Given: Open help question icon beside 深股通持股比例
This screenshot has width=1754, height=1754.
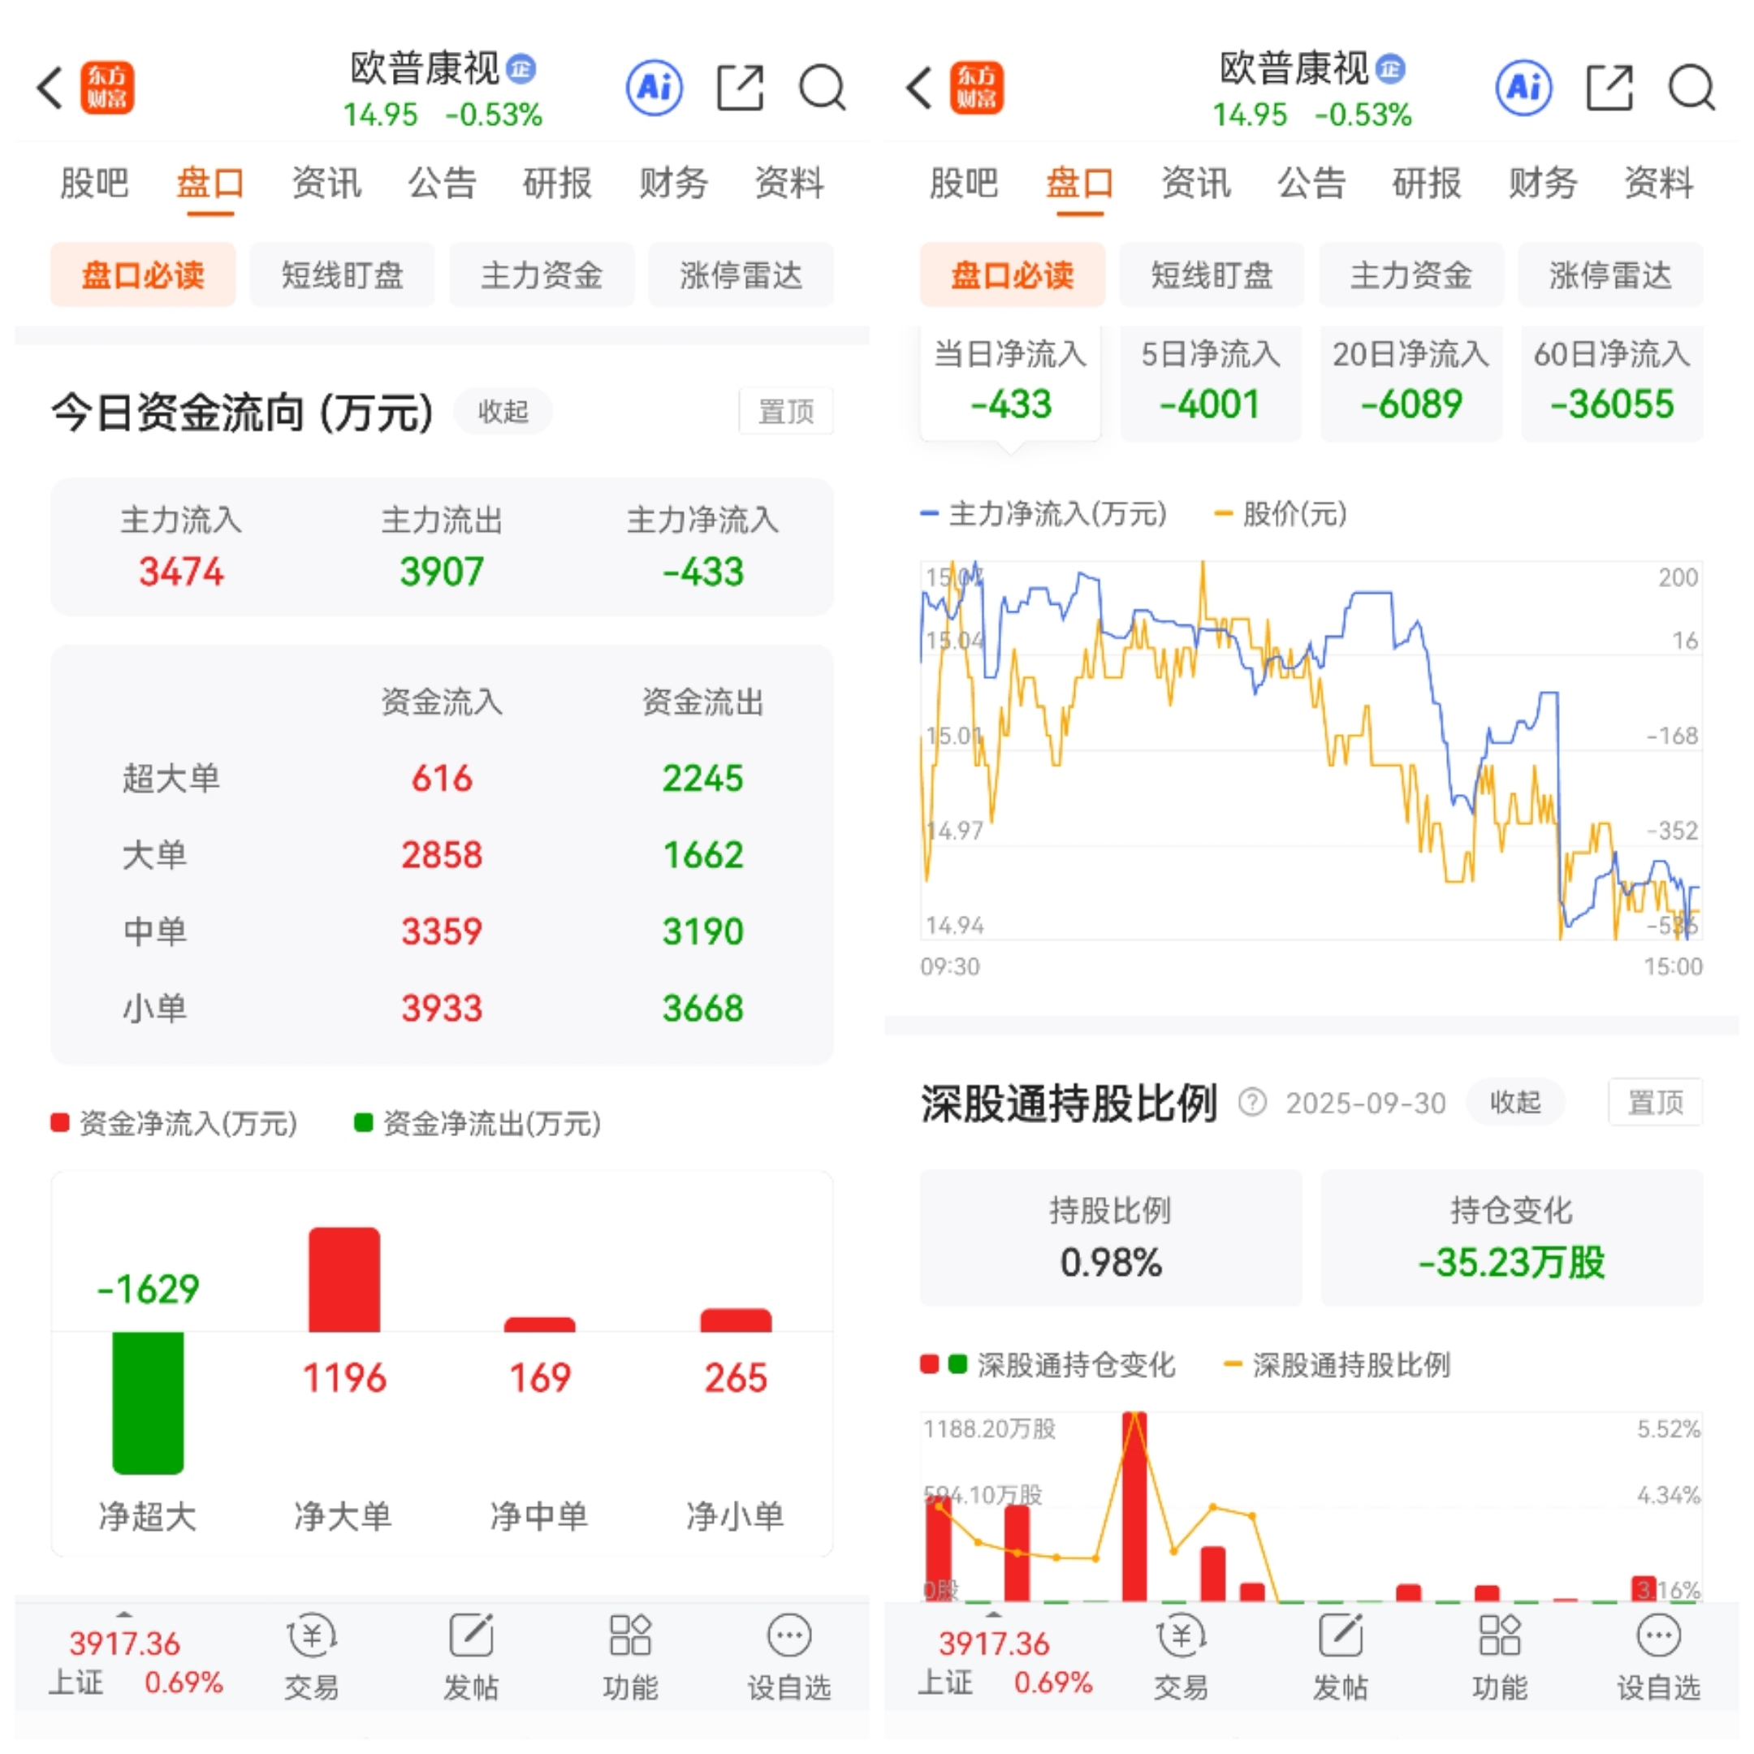Looking at the screenshot, I should pos(1252,1102).
